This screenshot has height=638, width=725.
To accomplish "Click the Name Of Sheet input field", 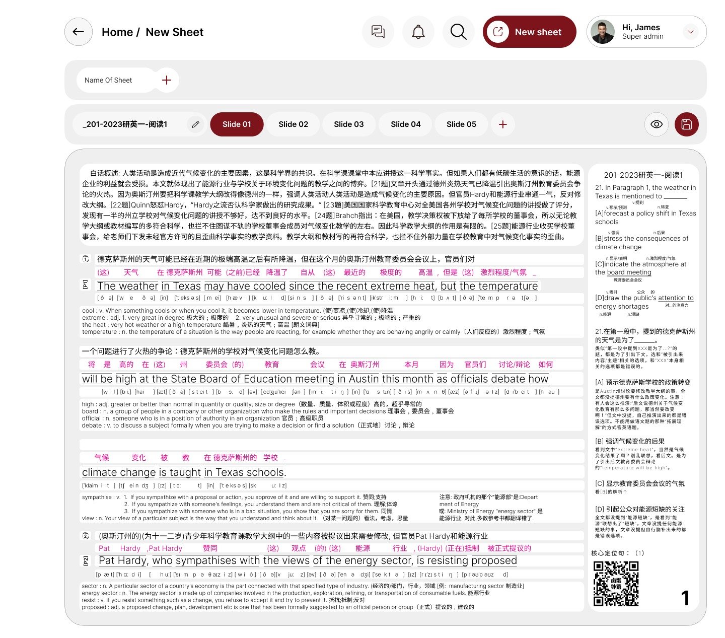I will (x=116, y=80).
